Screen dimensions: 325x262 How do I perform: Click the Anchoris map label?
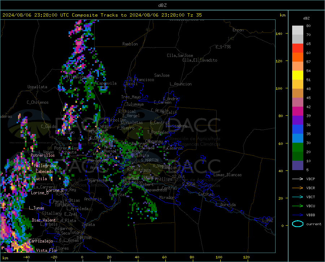tap(93, 199)
